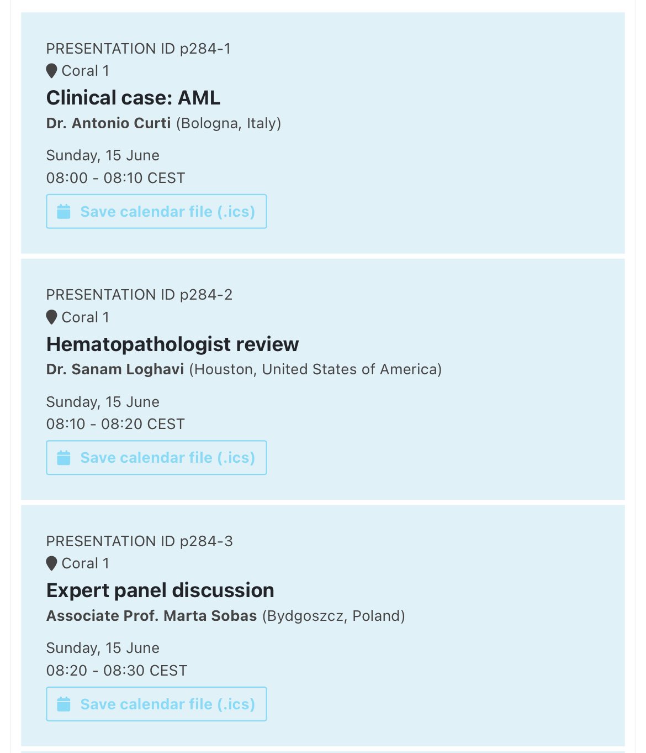Click calendar icon in first Save calendar button

coord(64,212)
